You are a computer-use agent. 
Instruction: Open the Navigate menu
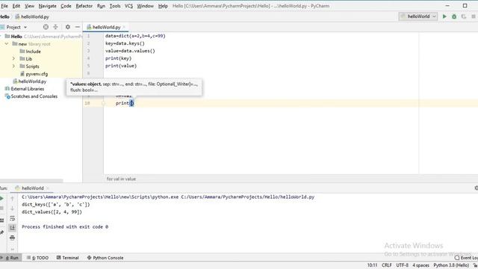[47, 6]
